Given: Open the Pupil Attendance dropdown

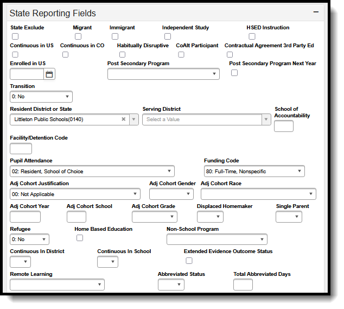Looking at the screenshot, I should (92, 171).
